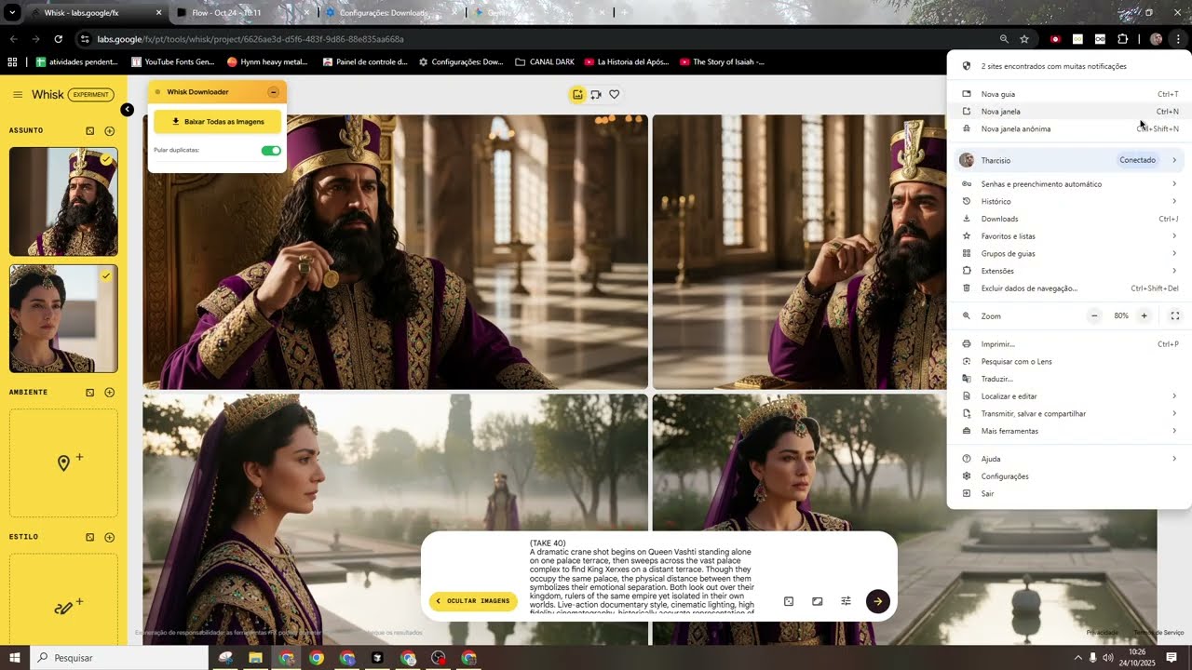1192x670 pixels.
Task: Select the highlighted image gallery view icon
Action: click(x=578, y=94)
